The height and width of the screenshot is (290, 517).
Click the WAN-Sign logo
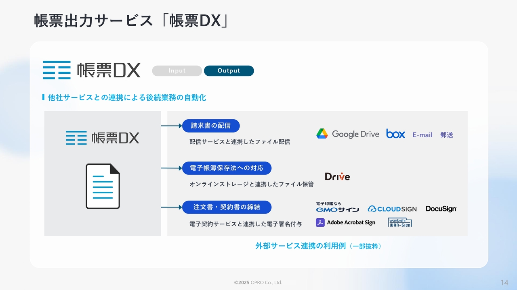400,222
